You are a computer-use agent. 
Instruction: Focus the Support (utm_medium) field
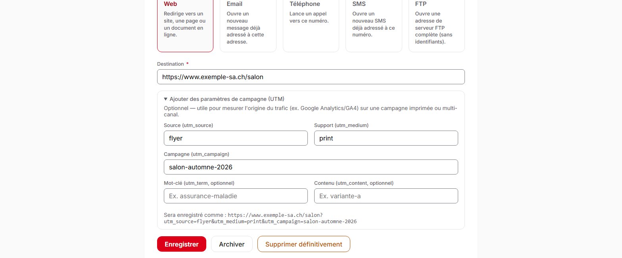(386, 138)
